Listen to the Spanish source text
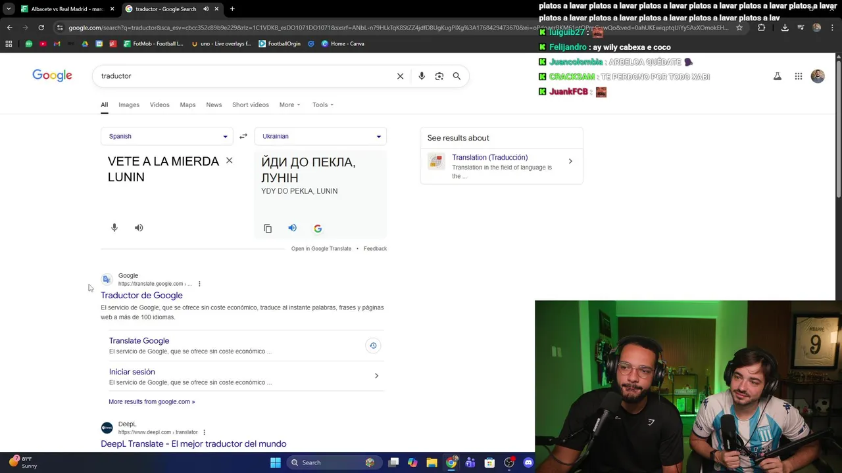 [139, 228]
